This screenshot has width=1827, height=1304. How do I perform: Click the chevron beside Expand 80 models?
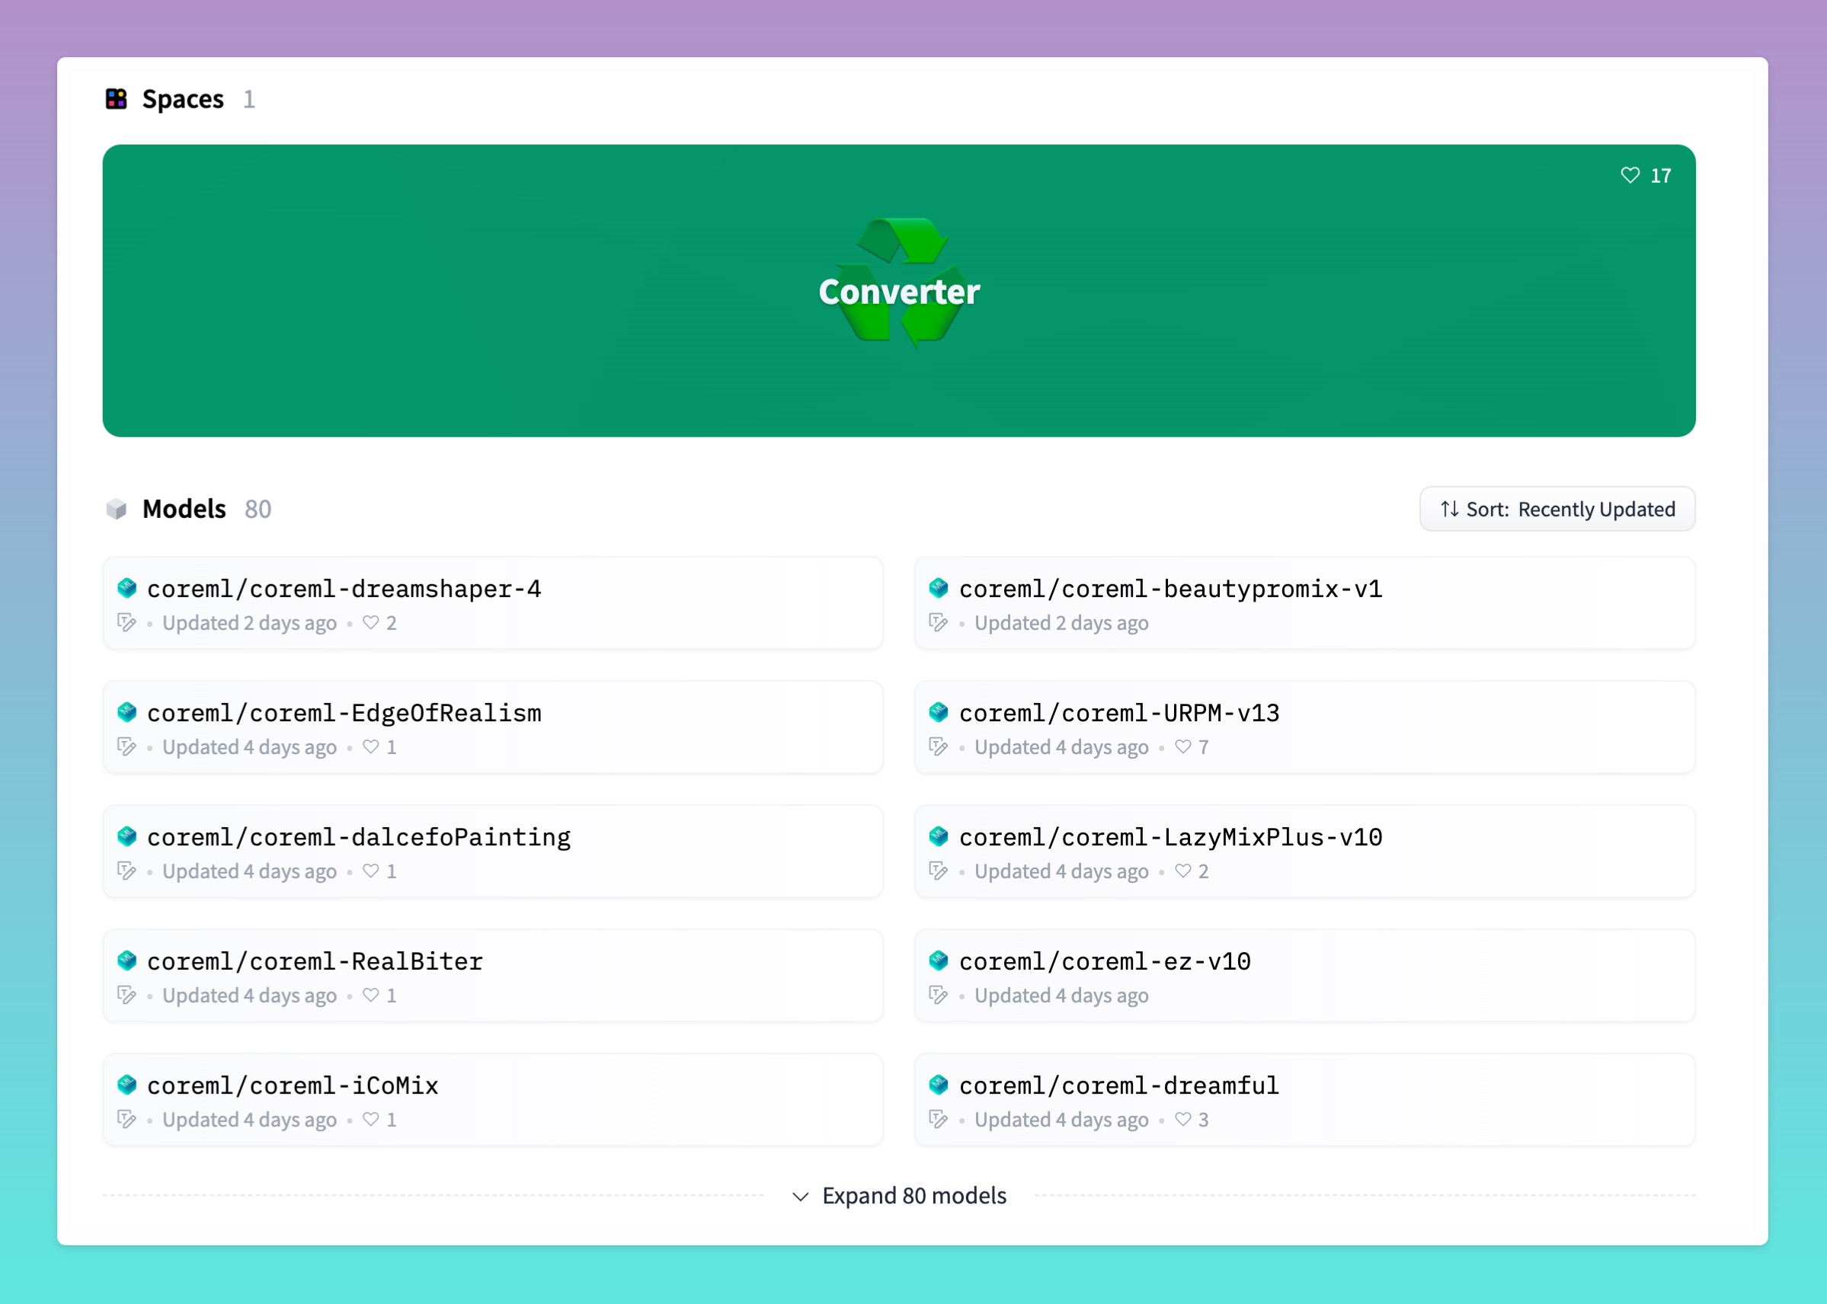tap(800, 1197)
